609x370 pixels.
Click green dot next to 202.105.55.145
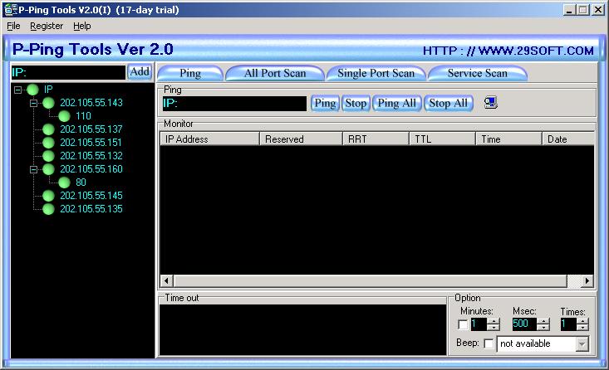(x=48, y=196)
